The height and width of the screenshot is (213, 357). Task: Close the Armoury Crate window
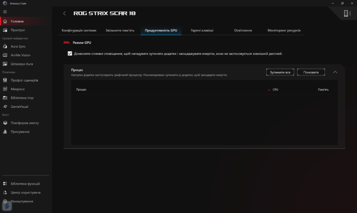click(x=352, y=3)
